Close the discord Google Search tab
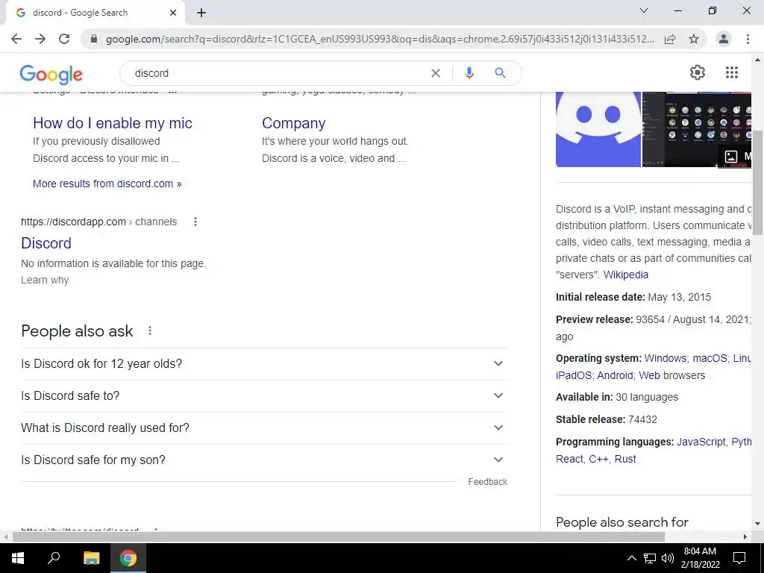Screen dimensions: 764x573 tap(173, 13)
